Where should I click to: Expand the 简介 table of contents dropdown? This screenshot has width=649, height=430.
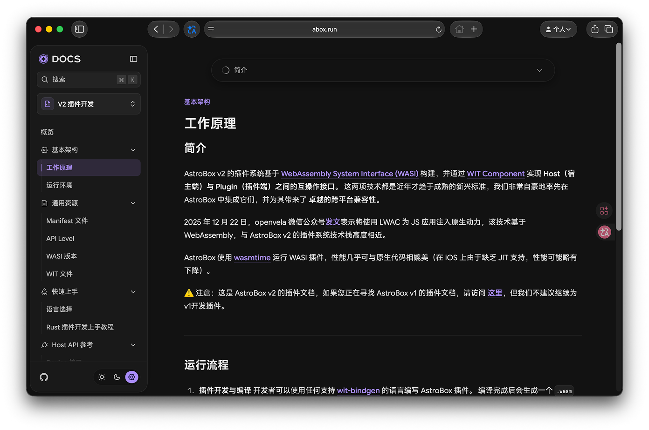coord(383,70)
